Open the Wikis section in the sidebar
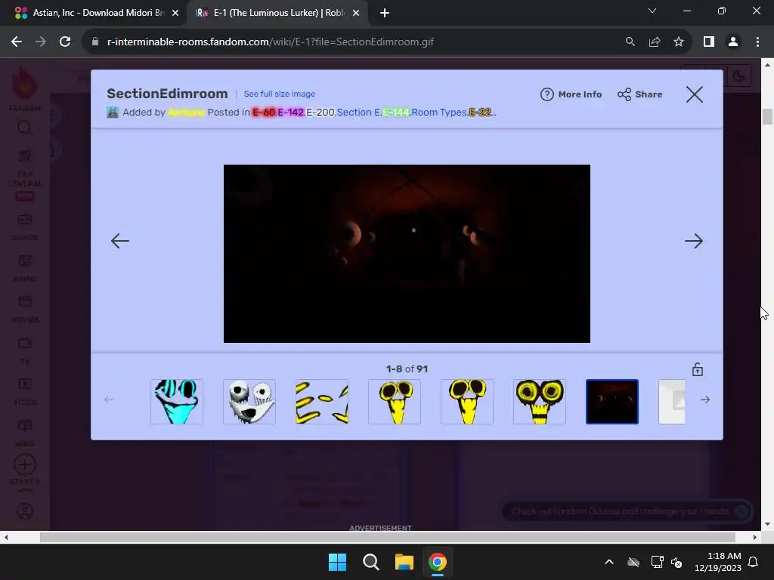774x580 pixels. click(x=25, y=433)
